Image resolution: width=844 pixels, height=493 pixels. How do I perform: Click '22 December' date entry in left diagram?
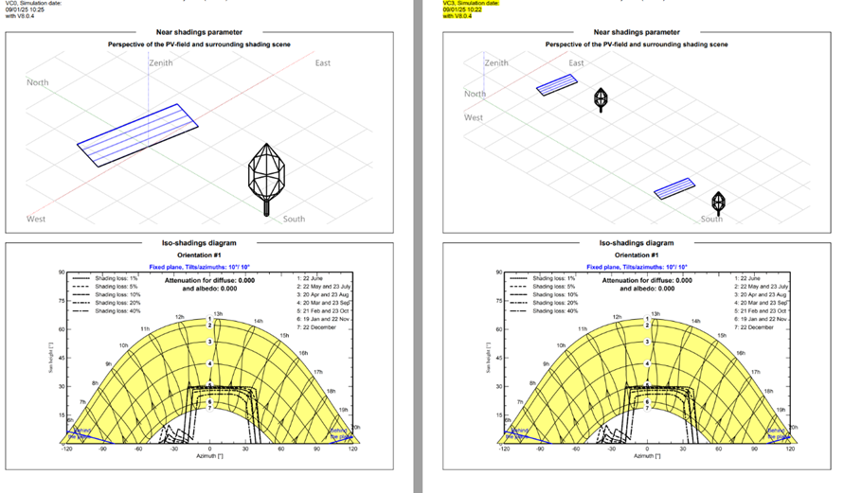pyautogui.click(x=320, y=326)
